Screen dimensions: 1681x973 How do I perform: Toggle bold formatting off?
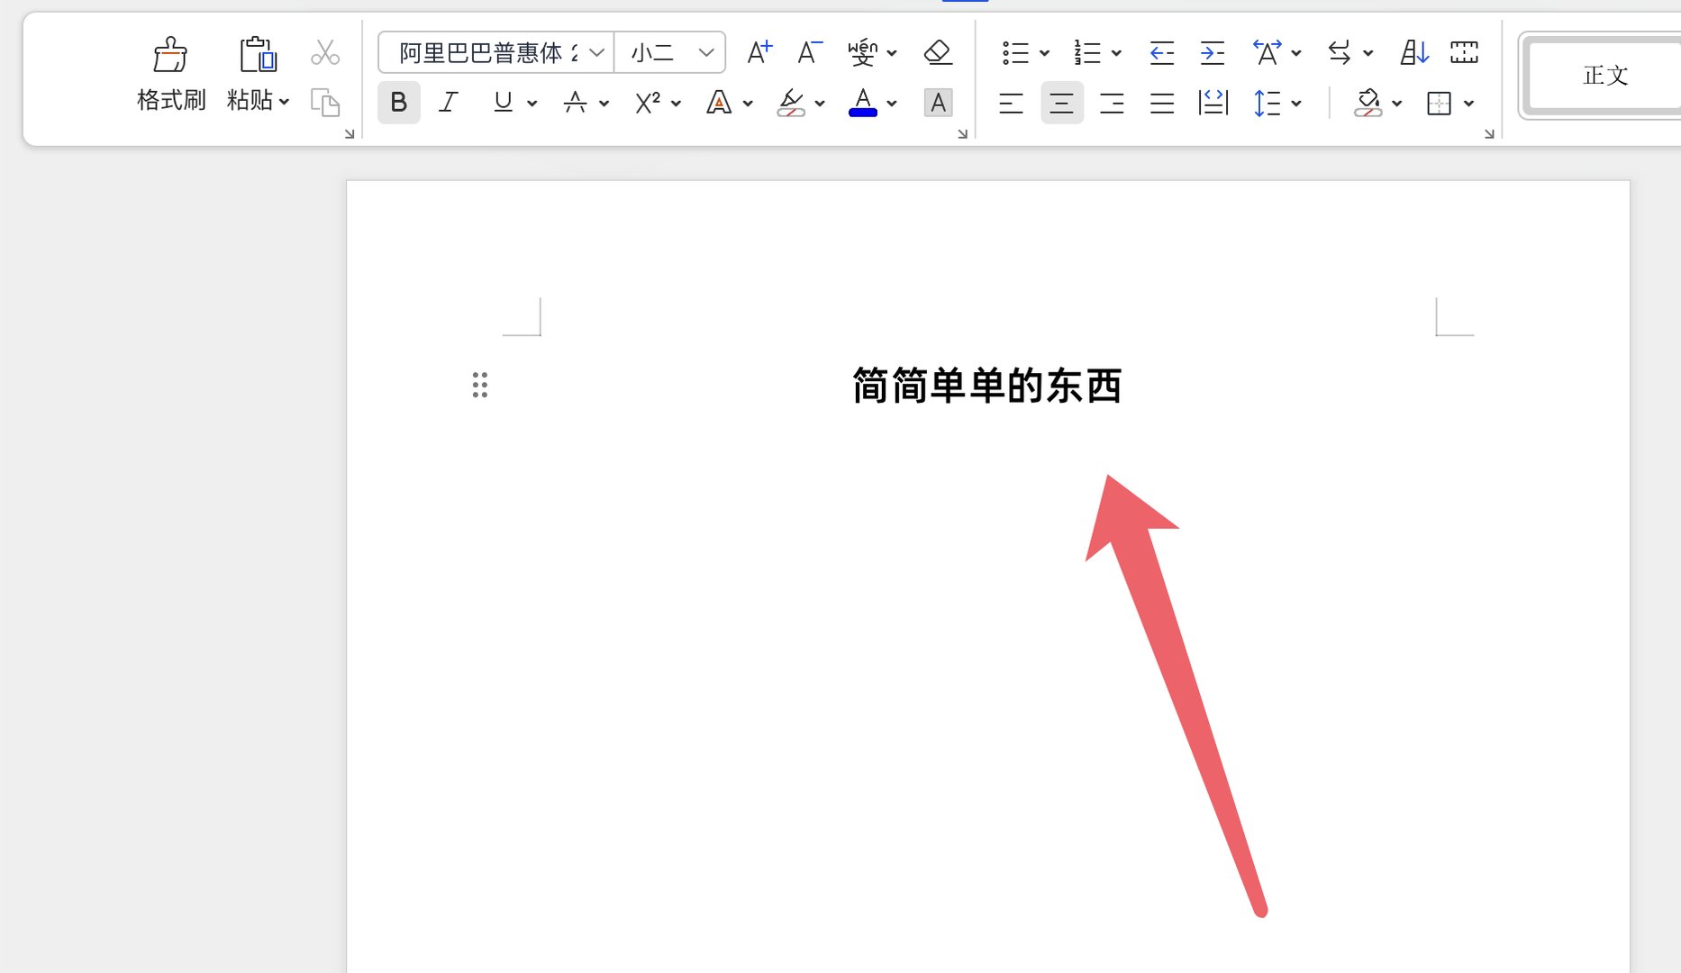click(398, 103)
